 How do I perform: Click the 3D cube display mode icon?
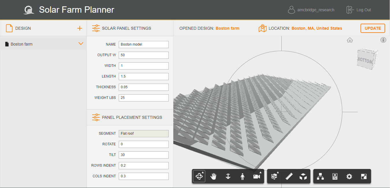point(303,176)
